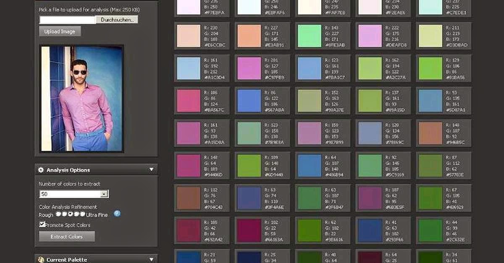
Task: Collapse the Analysis Options panel arrow
Action: (152, 170)
